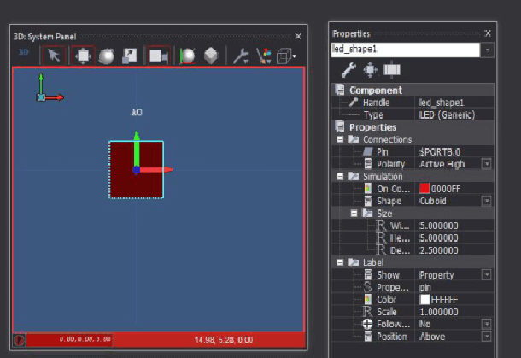Collapse the Connections section
The height and width of the screenshot is (358, 521).
tap(341, 139)
